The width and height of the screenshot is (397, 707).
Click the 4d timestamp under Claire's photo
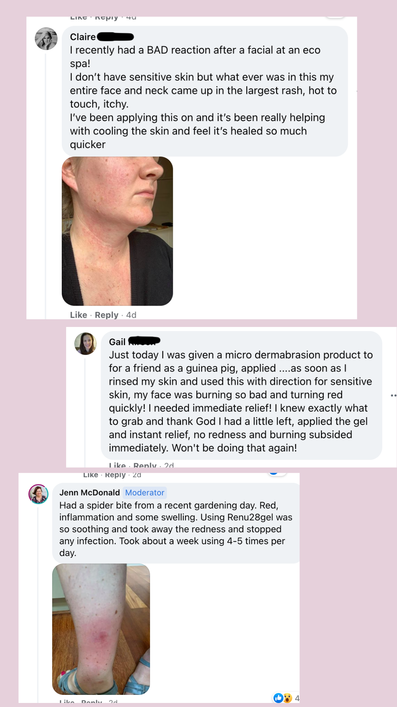[x=131, y=315]
